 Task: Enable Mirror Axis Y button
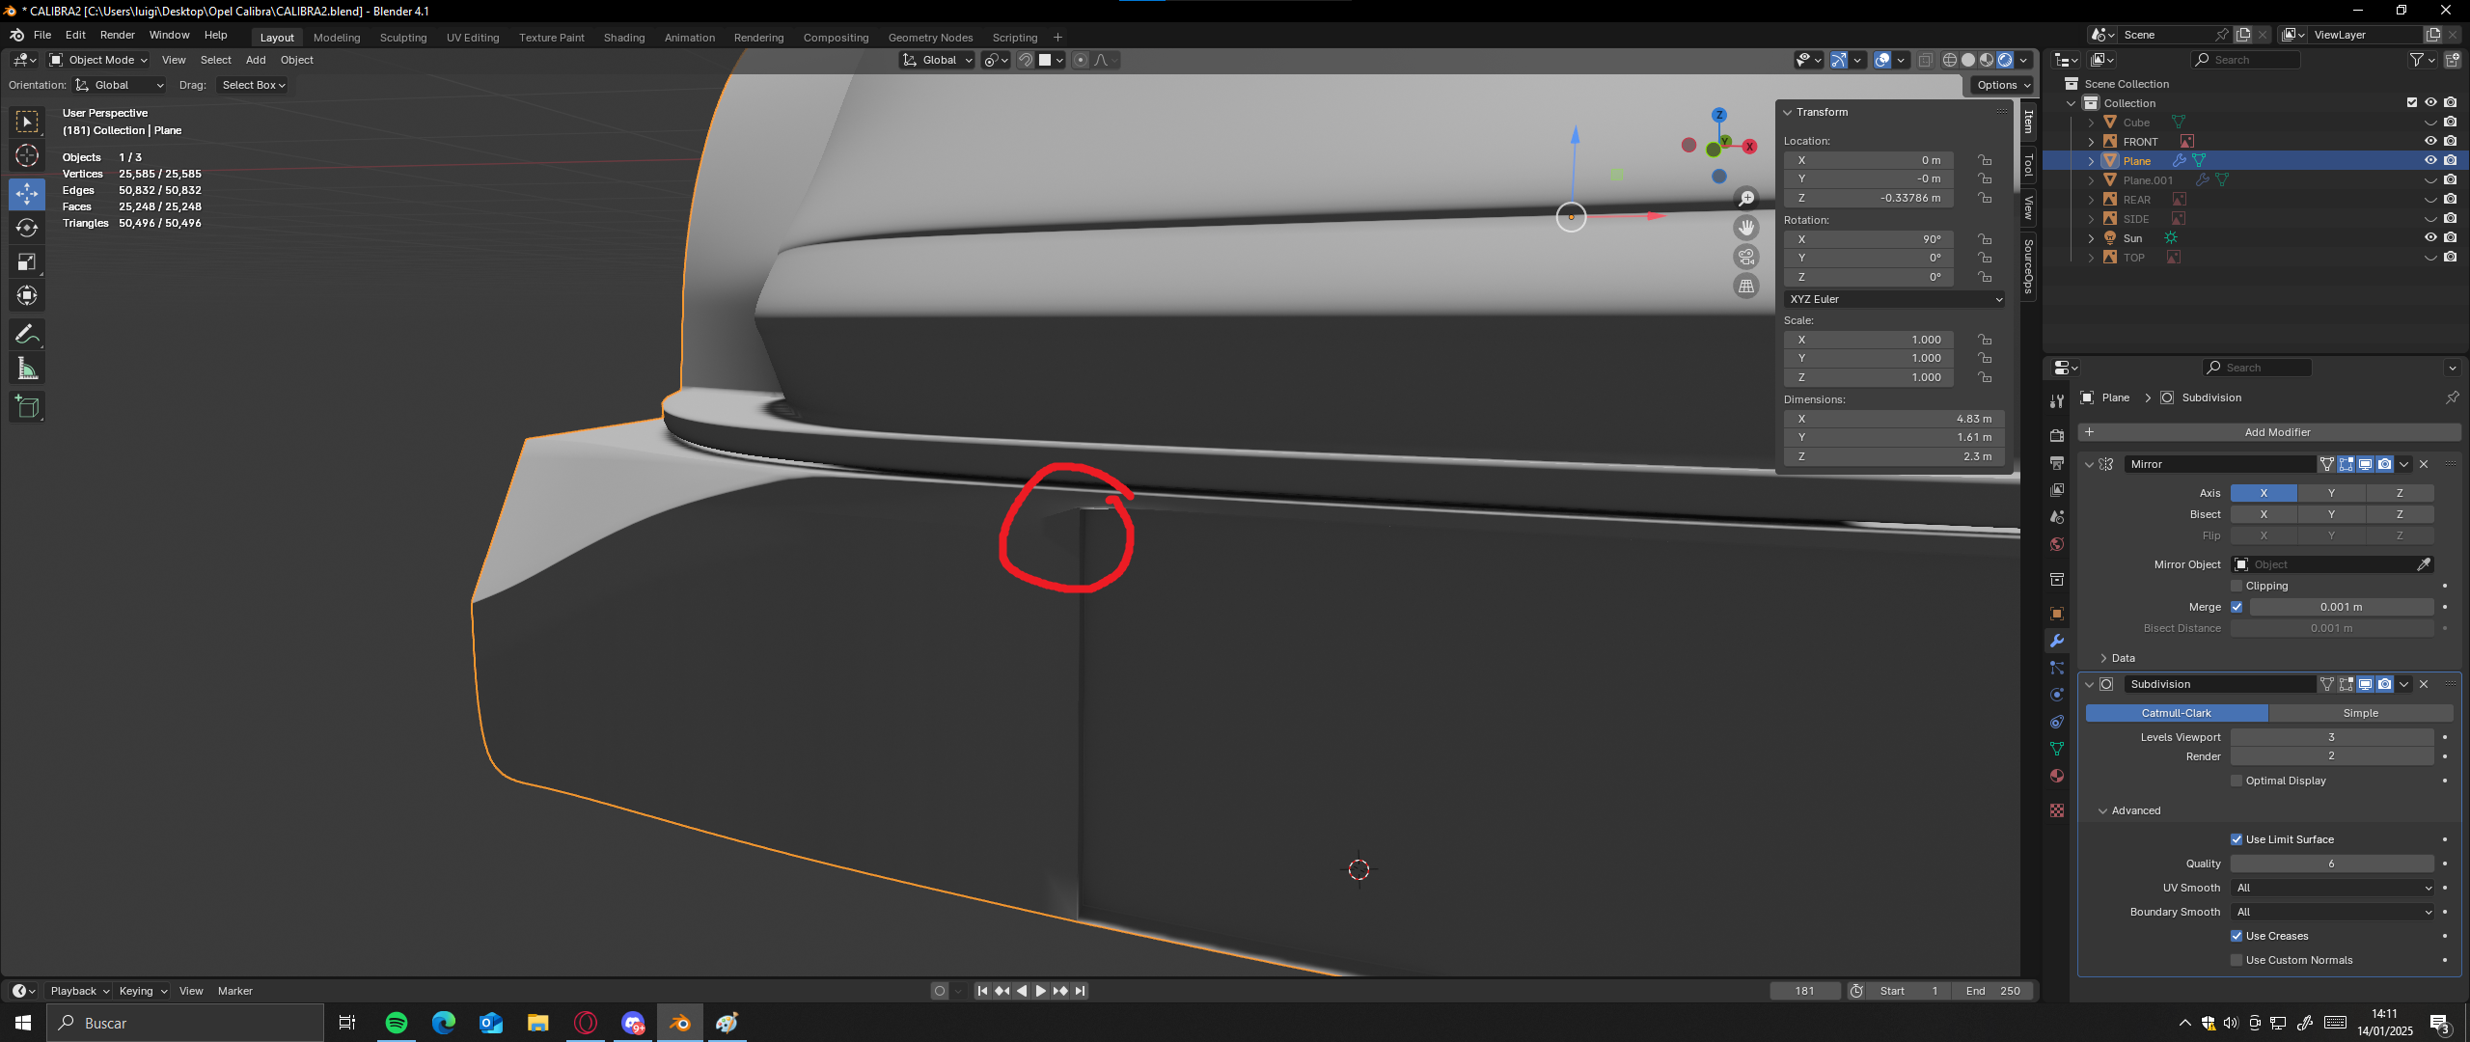click(2331, 493)
